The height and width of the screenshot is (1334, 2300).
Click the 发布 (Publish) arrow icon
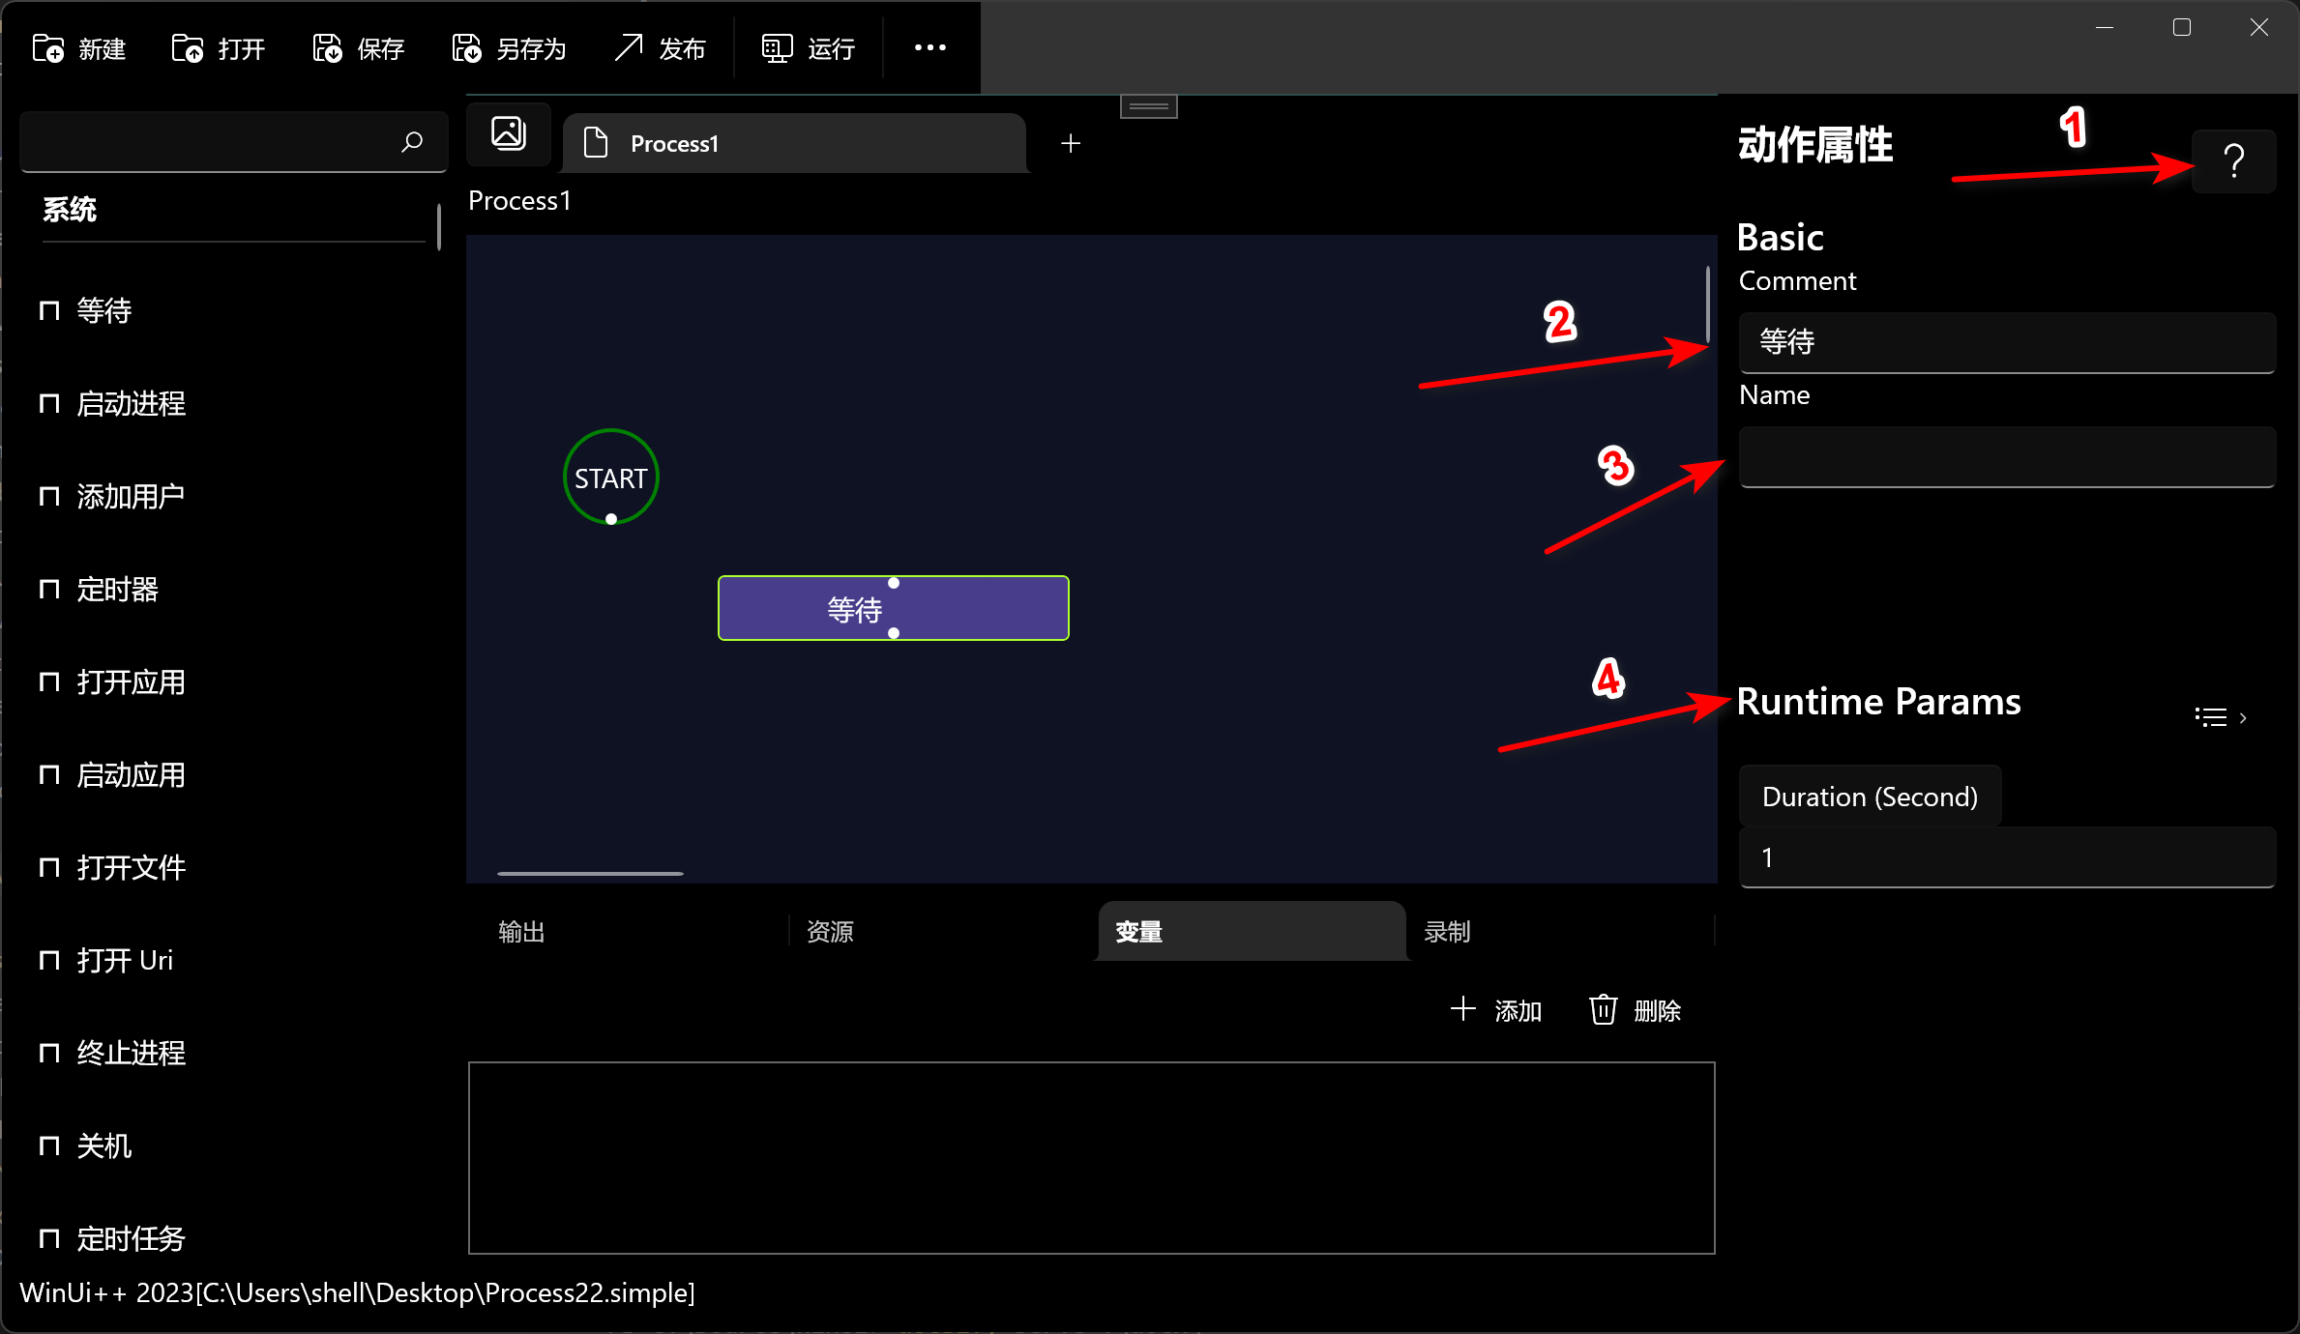point(629,48)
